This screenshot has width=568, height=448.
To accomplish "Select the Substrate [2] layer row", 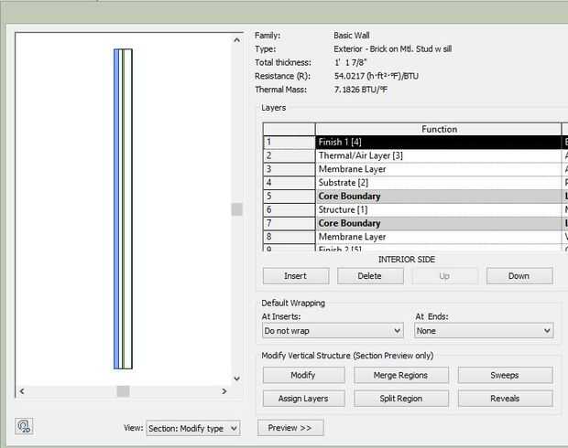I will pos(438,183).
